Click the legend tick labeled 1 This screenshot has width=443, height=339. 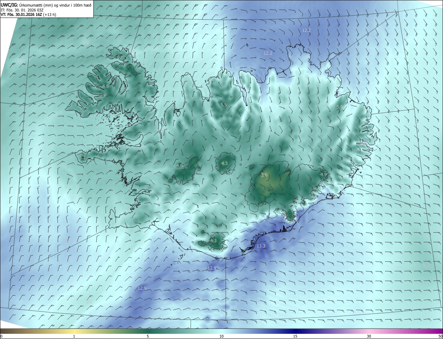[x=74, y=336]
